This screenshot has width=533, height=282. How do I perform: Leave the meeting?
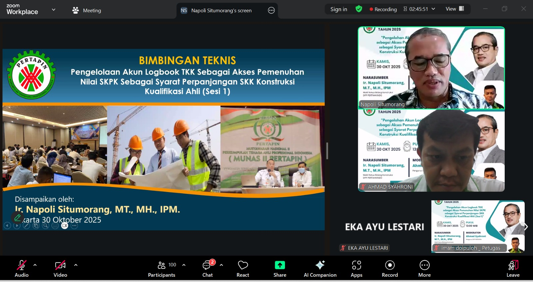click(513, 268)
